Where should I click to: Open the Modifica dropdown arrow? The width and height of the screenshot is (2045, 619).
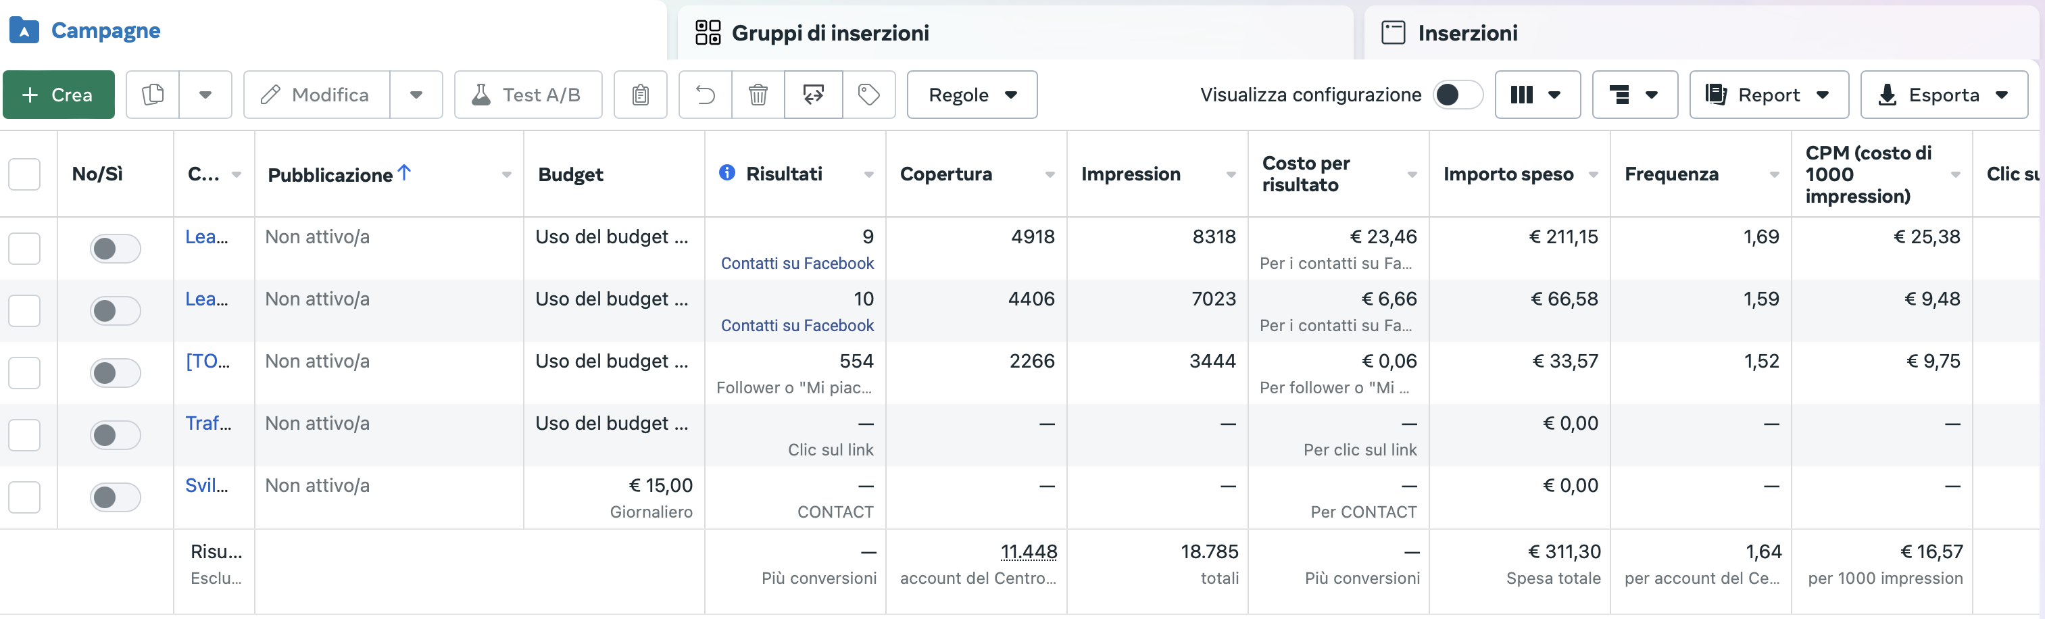click(x=416, y=95)
